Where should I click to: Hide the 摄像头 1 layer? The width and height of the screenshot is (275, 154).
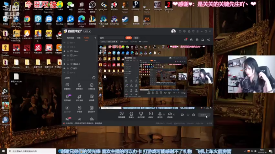(64, 64)
